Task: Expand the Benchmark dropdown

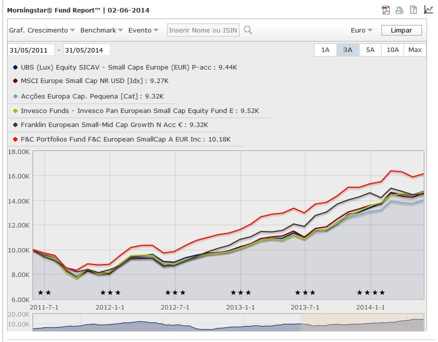Action: point(101,30)
